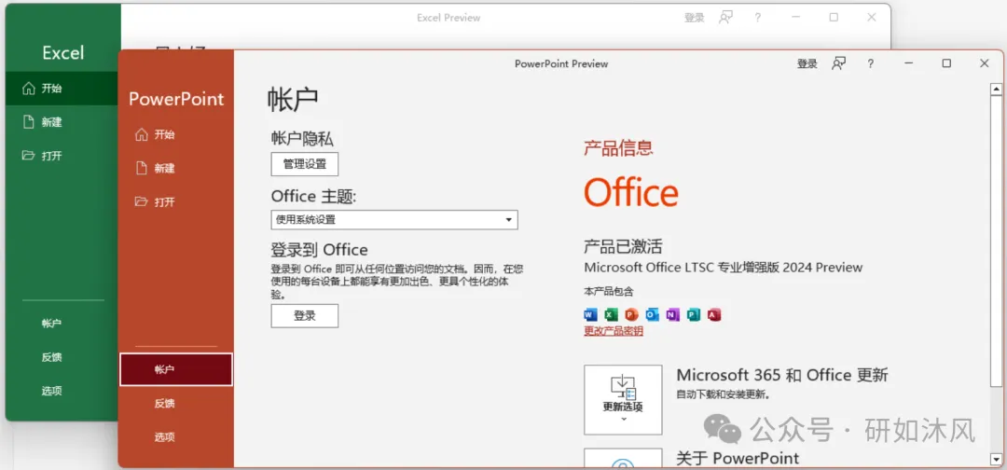Image resolution: width=1007 pixels, height=470 pixels.
Task: Expand the Office 主题 dropdown
Action: tap(394, 219)
